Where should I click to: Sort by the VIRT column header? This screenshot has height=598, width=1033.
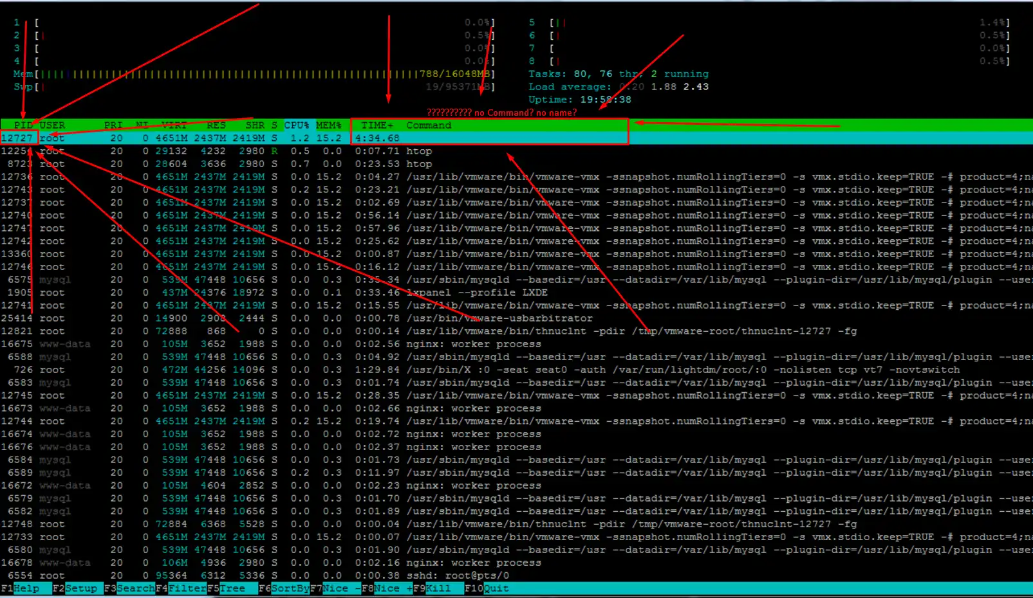pyautogui.click(x=174, y=125)
